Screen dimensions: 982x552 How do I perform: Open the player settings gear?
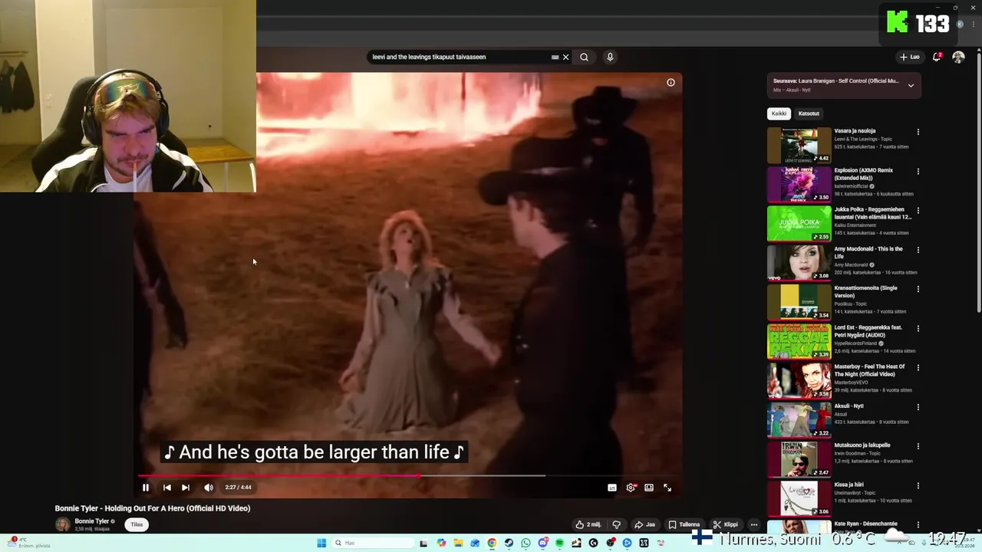point(631,488)
